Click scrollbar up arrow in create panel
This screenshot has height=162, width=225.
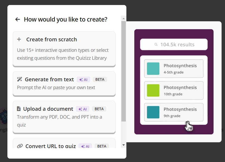[123, 19]
